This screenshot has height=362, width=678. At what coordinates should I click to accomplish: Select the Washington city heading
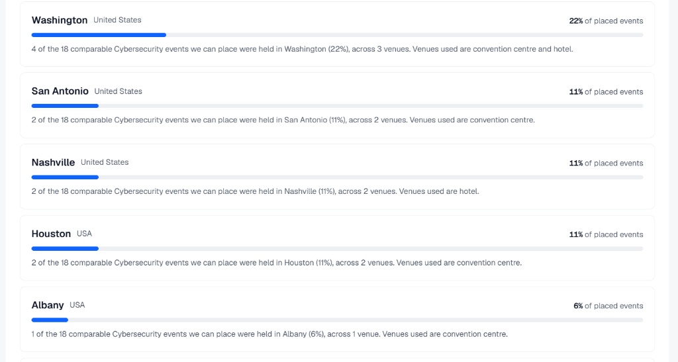point(59,21)
